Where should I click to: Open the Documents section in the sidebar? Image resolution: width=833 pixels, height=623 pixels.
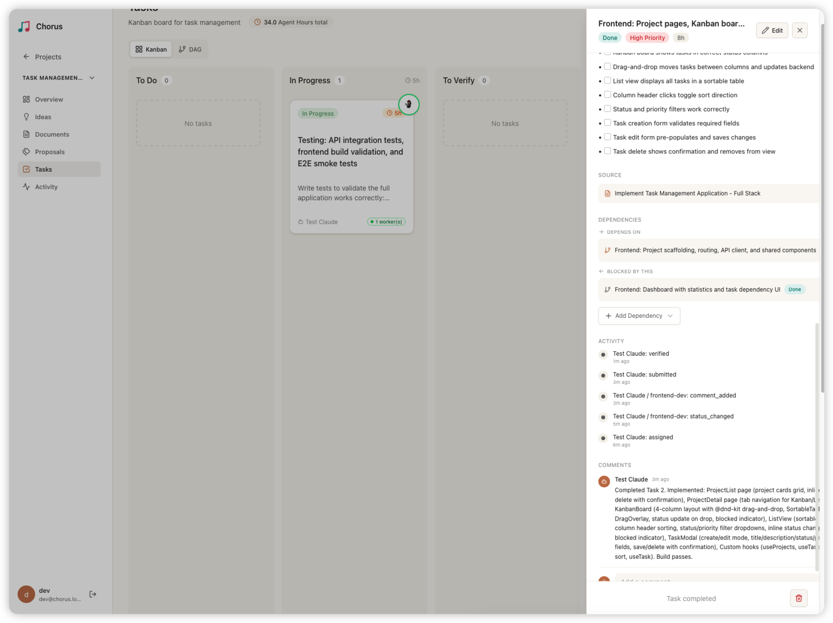[x=52, y=134]
